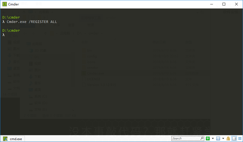
Task: Click the green new console plus icon
Action: coord(208,138)
